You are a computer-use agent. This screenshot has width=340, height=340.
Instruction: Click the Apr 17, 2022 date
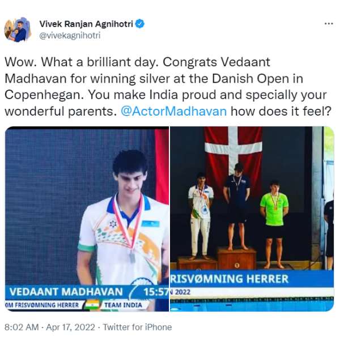[x=70, y=327]
